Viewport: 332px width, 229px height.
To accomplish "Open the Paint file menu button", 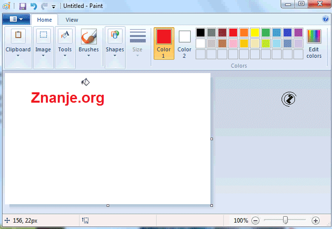I will click(16, 19).
